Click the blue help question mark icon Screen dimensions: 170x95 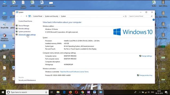click(x=154, y=20)
